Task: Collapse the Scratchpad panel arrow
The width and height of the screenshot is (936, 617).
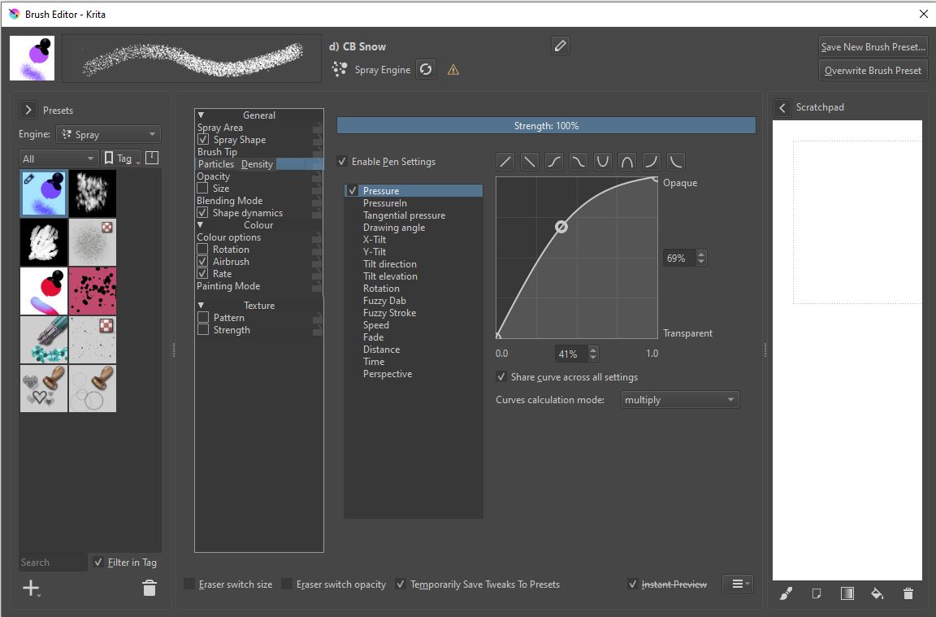Action: coord(782,107)
